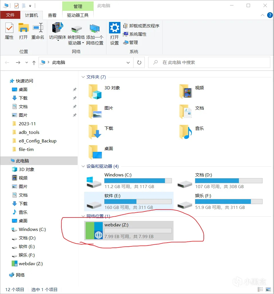Image resolution: width=274 pixels, height=294 pixels.
Task: Select the 软件 (E:) drive tile
Action: tap(129, 202)
